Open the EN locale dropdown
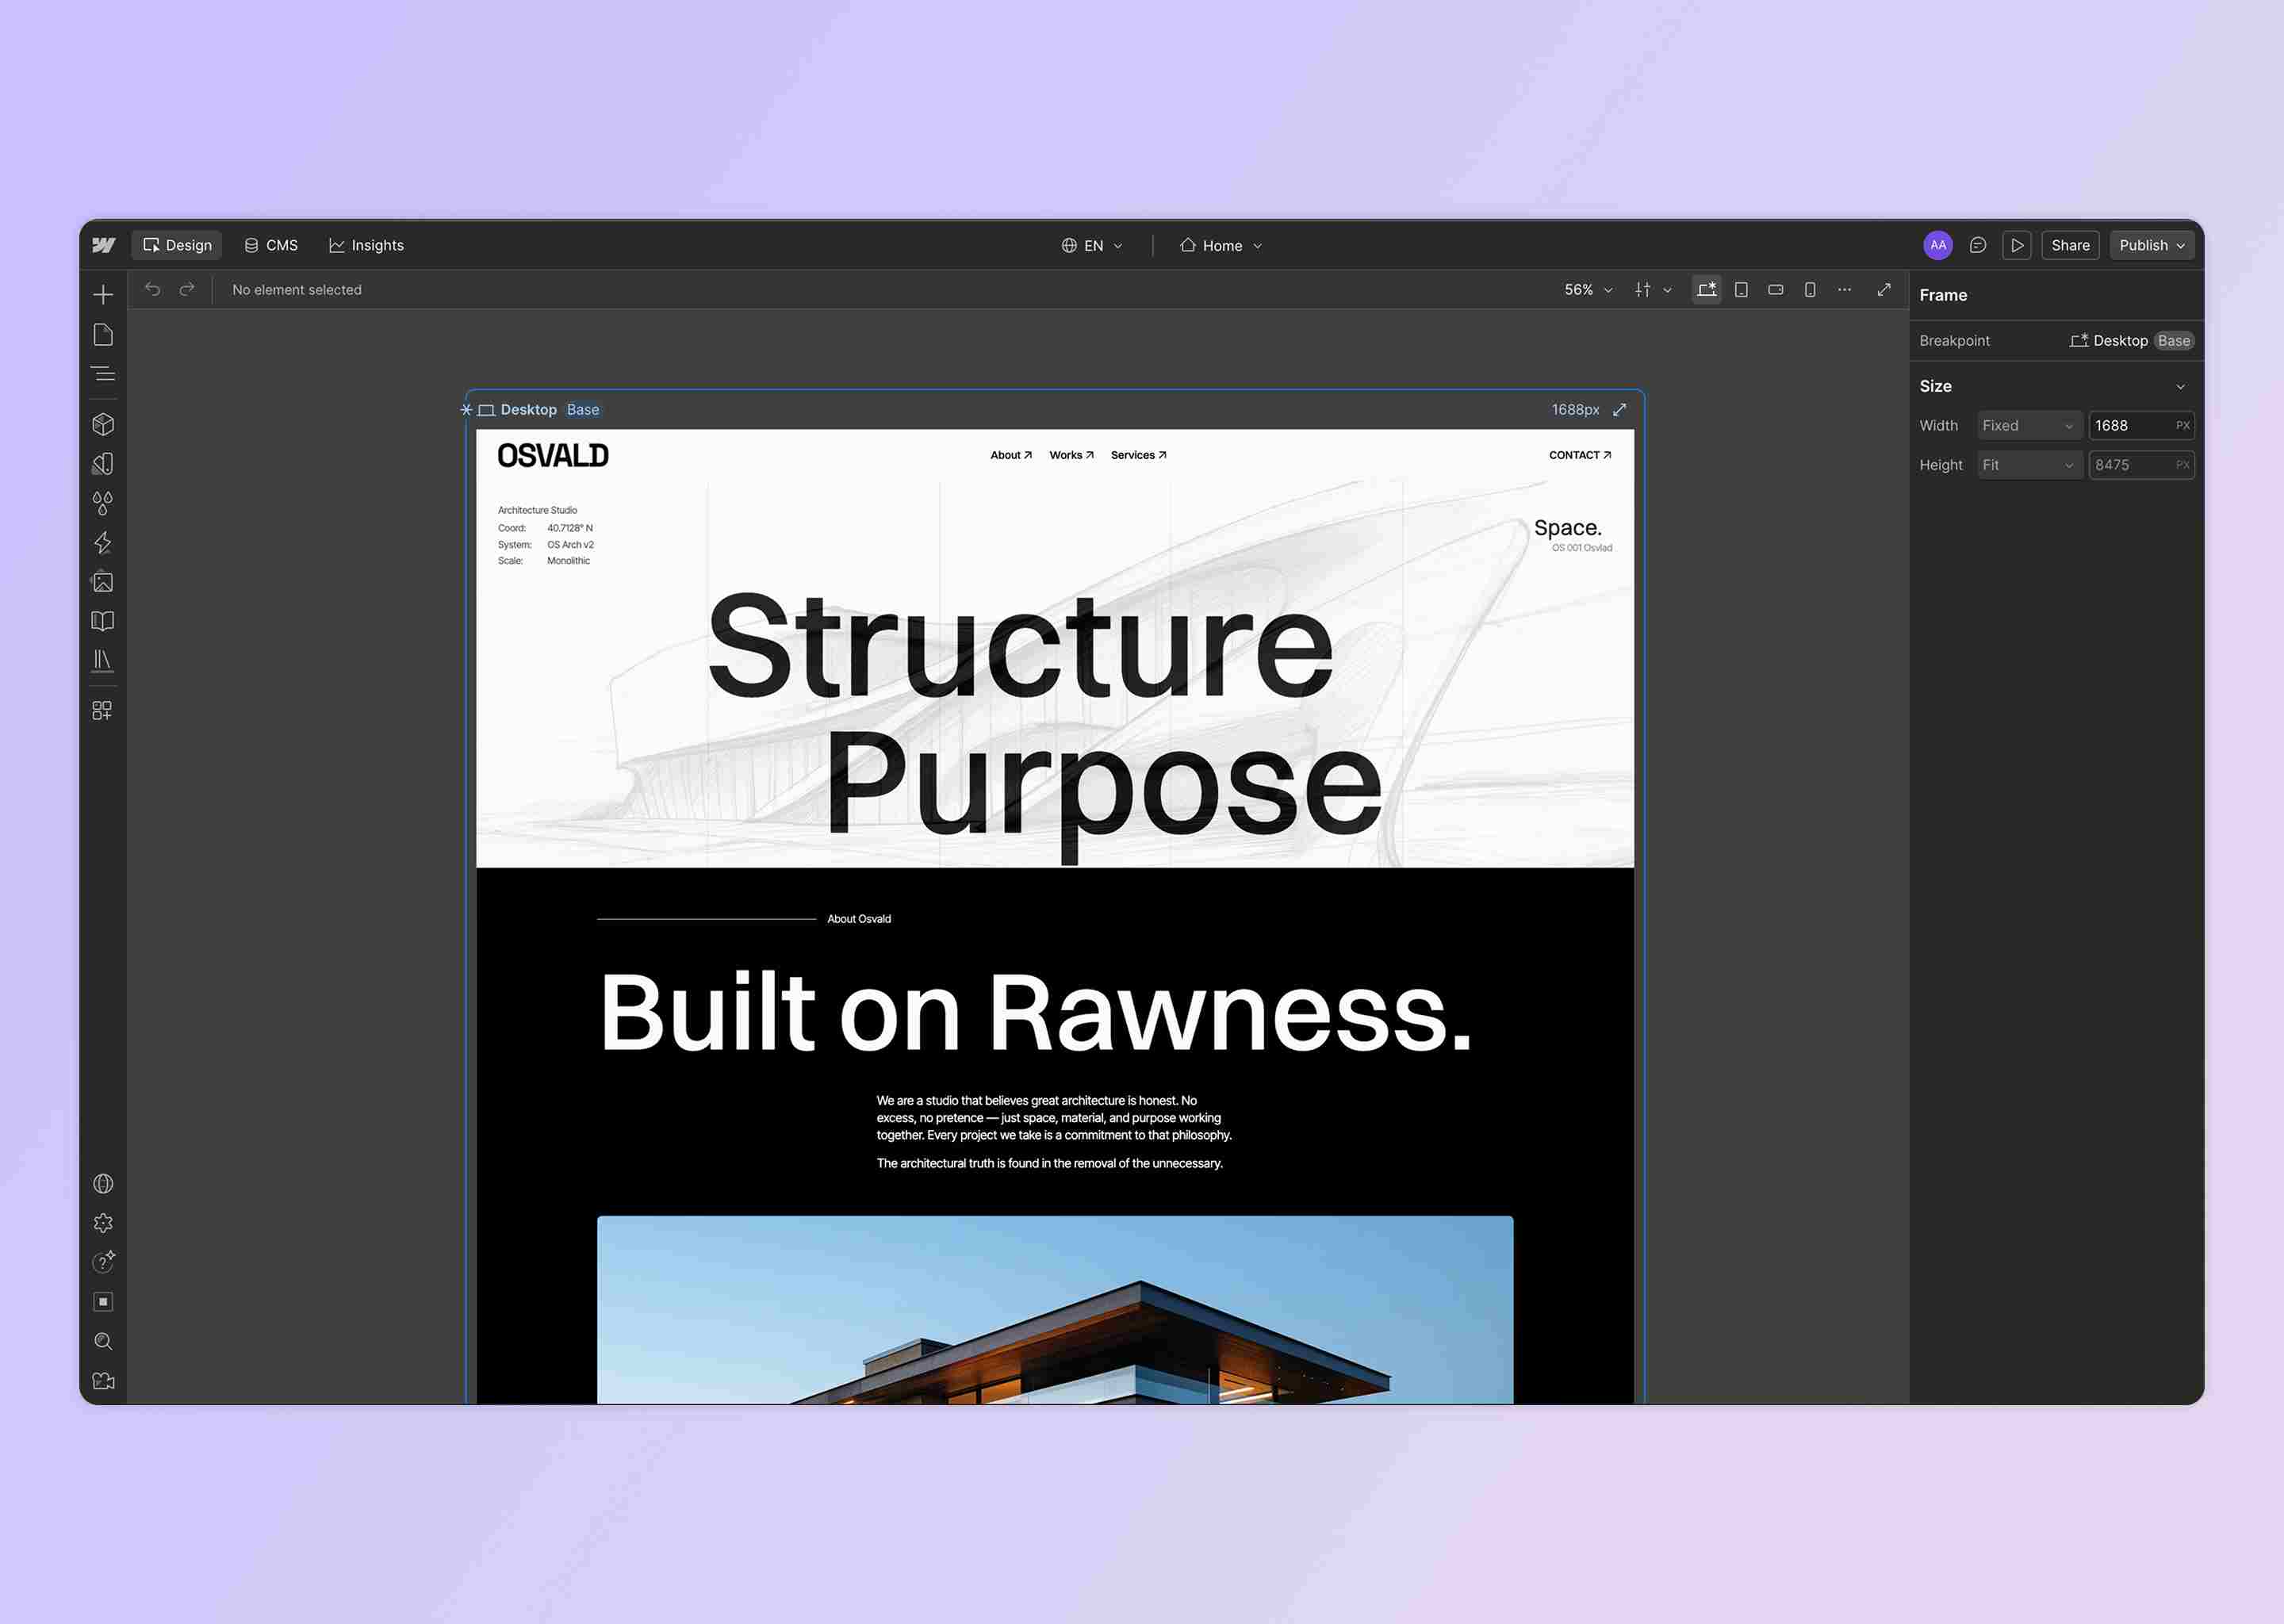Screen dimensions: 2284x1624 pyautogui.click(x=1092, y=245)
